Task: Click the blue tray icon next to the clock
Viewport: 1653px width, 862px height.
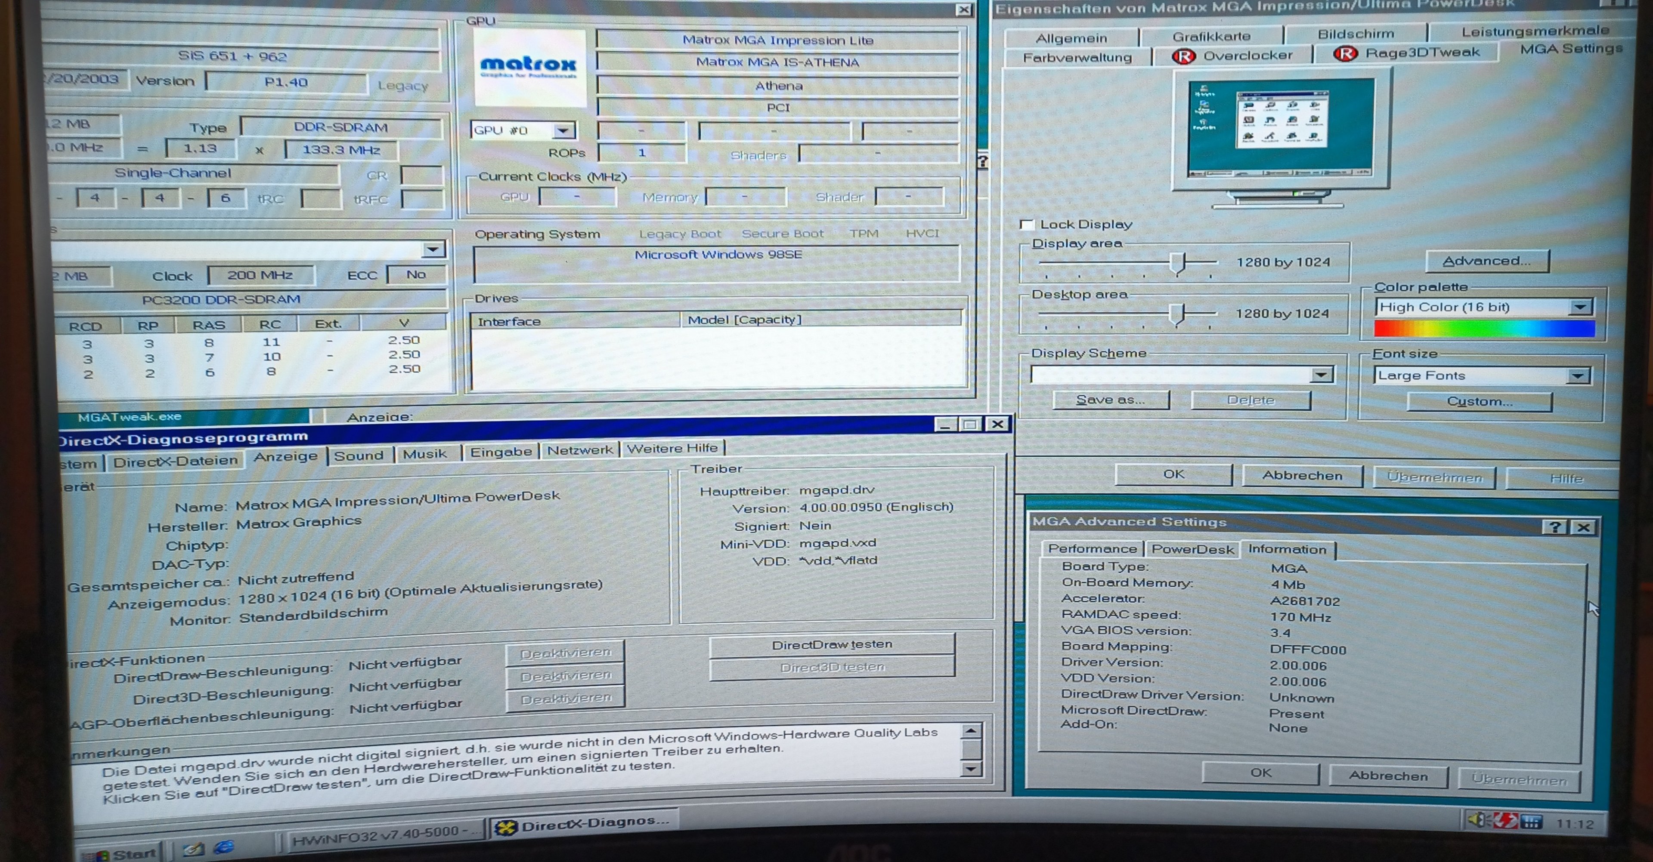Action: pos(1531,822)
